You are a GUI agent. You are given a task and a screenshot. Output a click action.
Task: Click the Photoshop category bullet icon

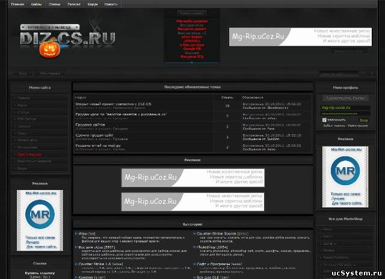pos(194,246)
